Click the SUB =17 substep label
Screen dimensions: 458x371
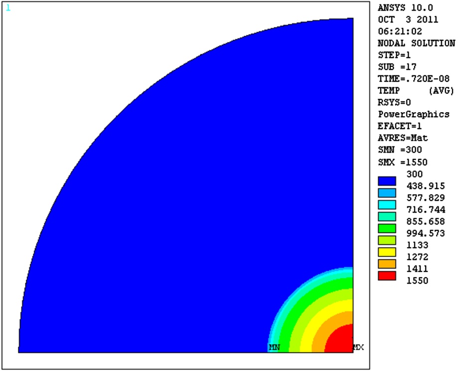[x=397, y=67]
